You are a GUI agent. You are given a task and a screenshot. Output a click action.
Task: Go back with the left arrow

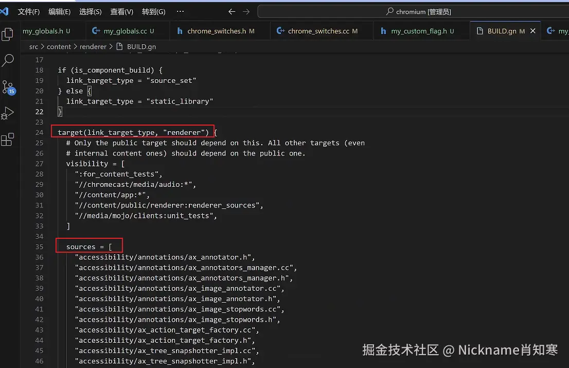click(x=232, y=12)
